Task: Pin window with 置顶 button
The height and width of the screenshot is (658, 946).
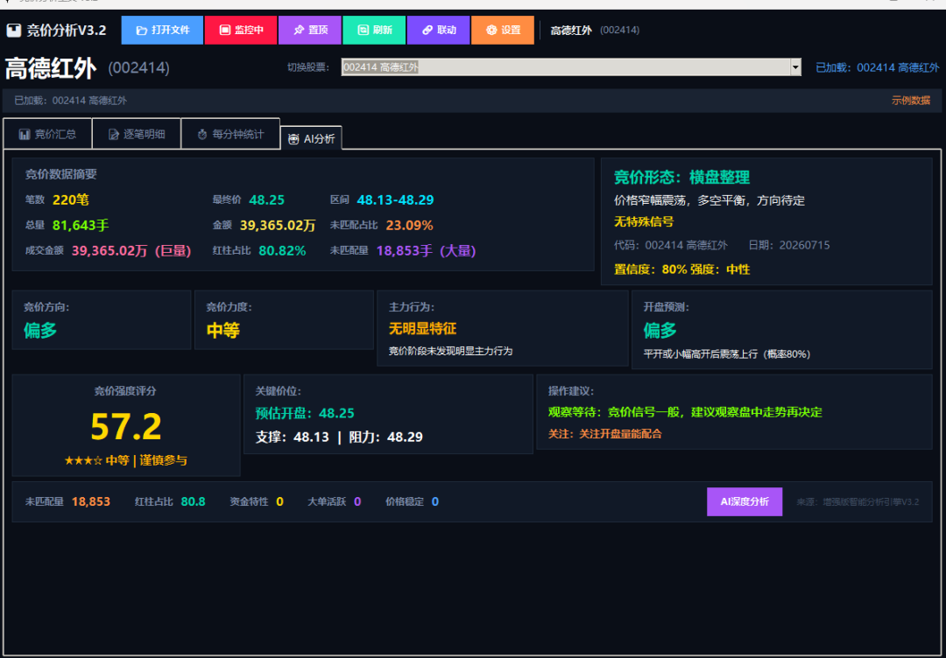Action: [x=310, y=30]
